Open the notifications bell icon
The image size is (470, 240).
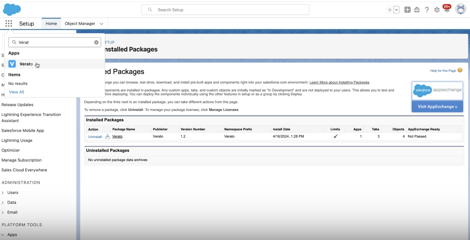pyautogui.click(x=447, y=9)
